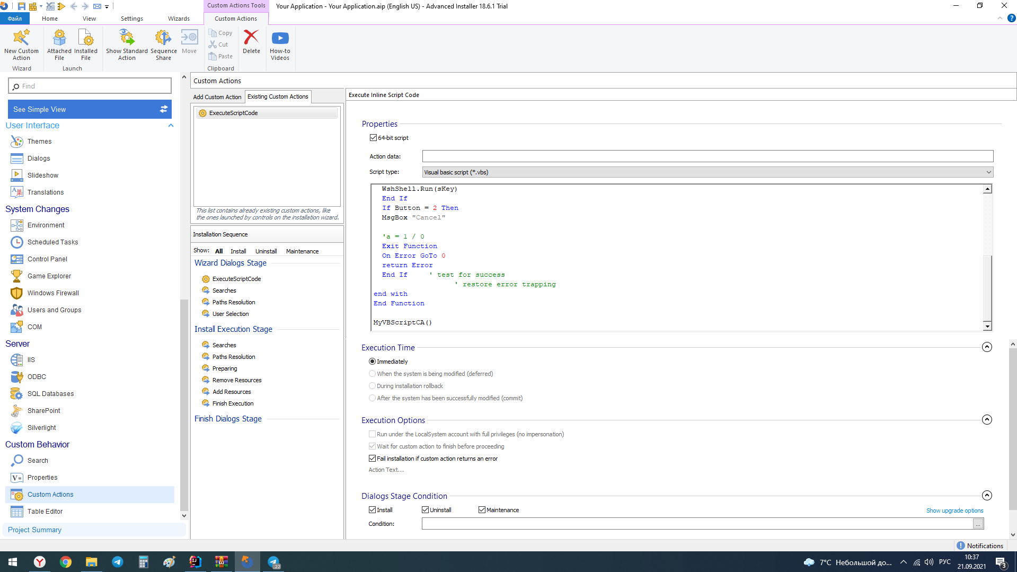Open the Settings ribbon tab

pyautogui.click(x=131, y=19)
